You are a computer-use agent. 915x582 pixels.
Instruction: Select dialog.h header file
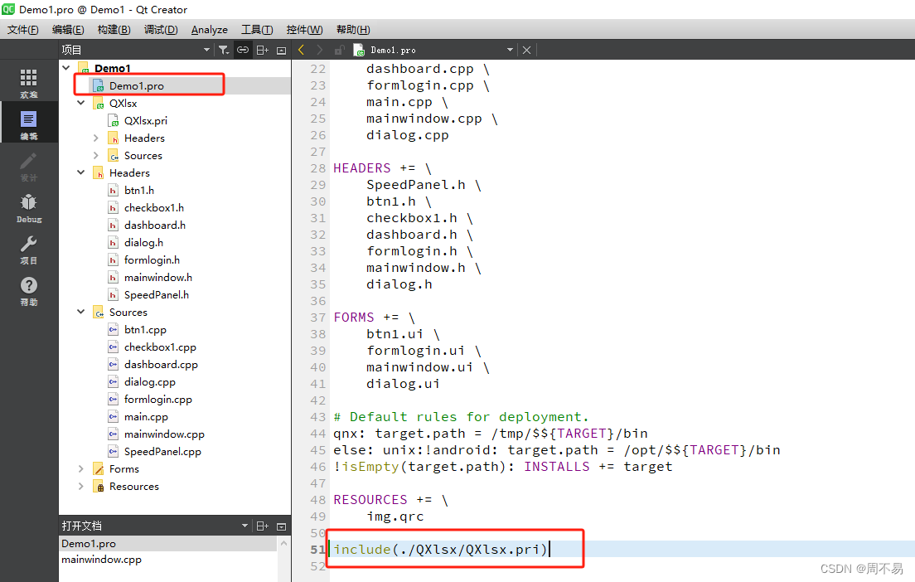[143, 243]
